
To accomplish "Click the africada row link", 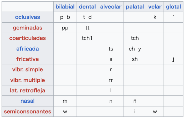I will [27, 49].
